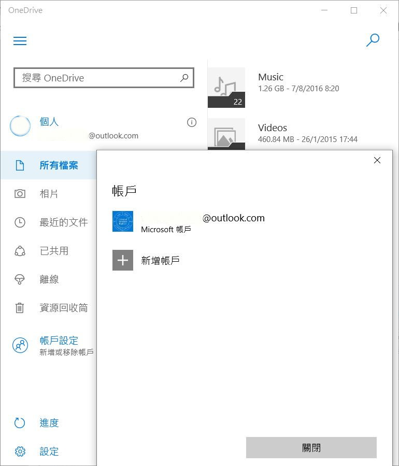
Task: Click the parachute icon for 離線
Action: click(x=20, y=279)
